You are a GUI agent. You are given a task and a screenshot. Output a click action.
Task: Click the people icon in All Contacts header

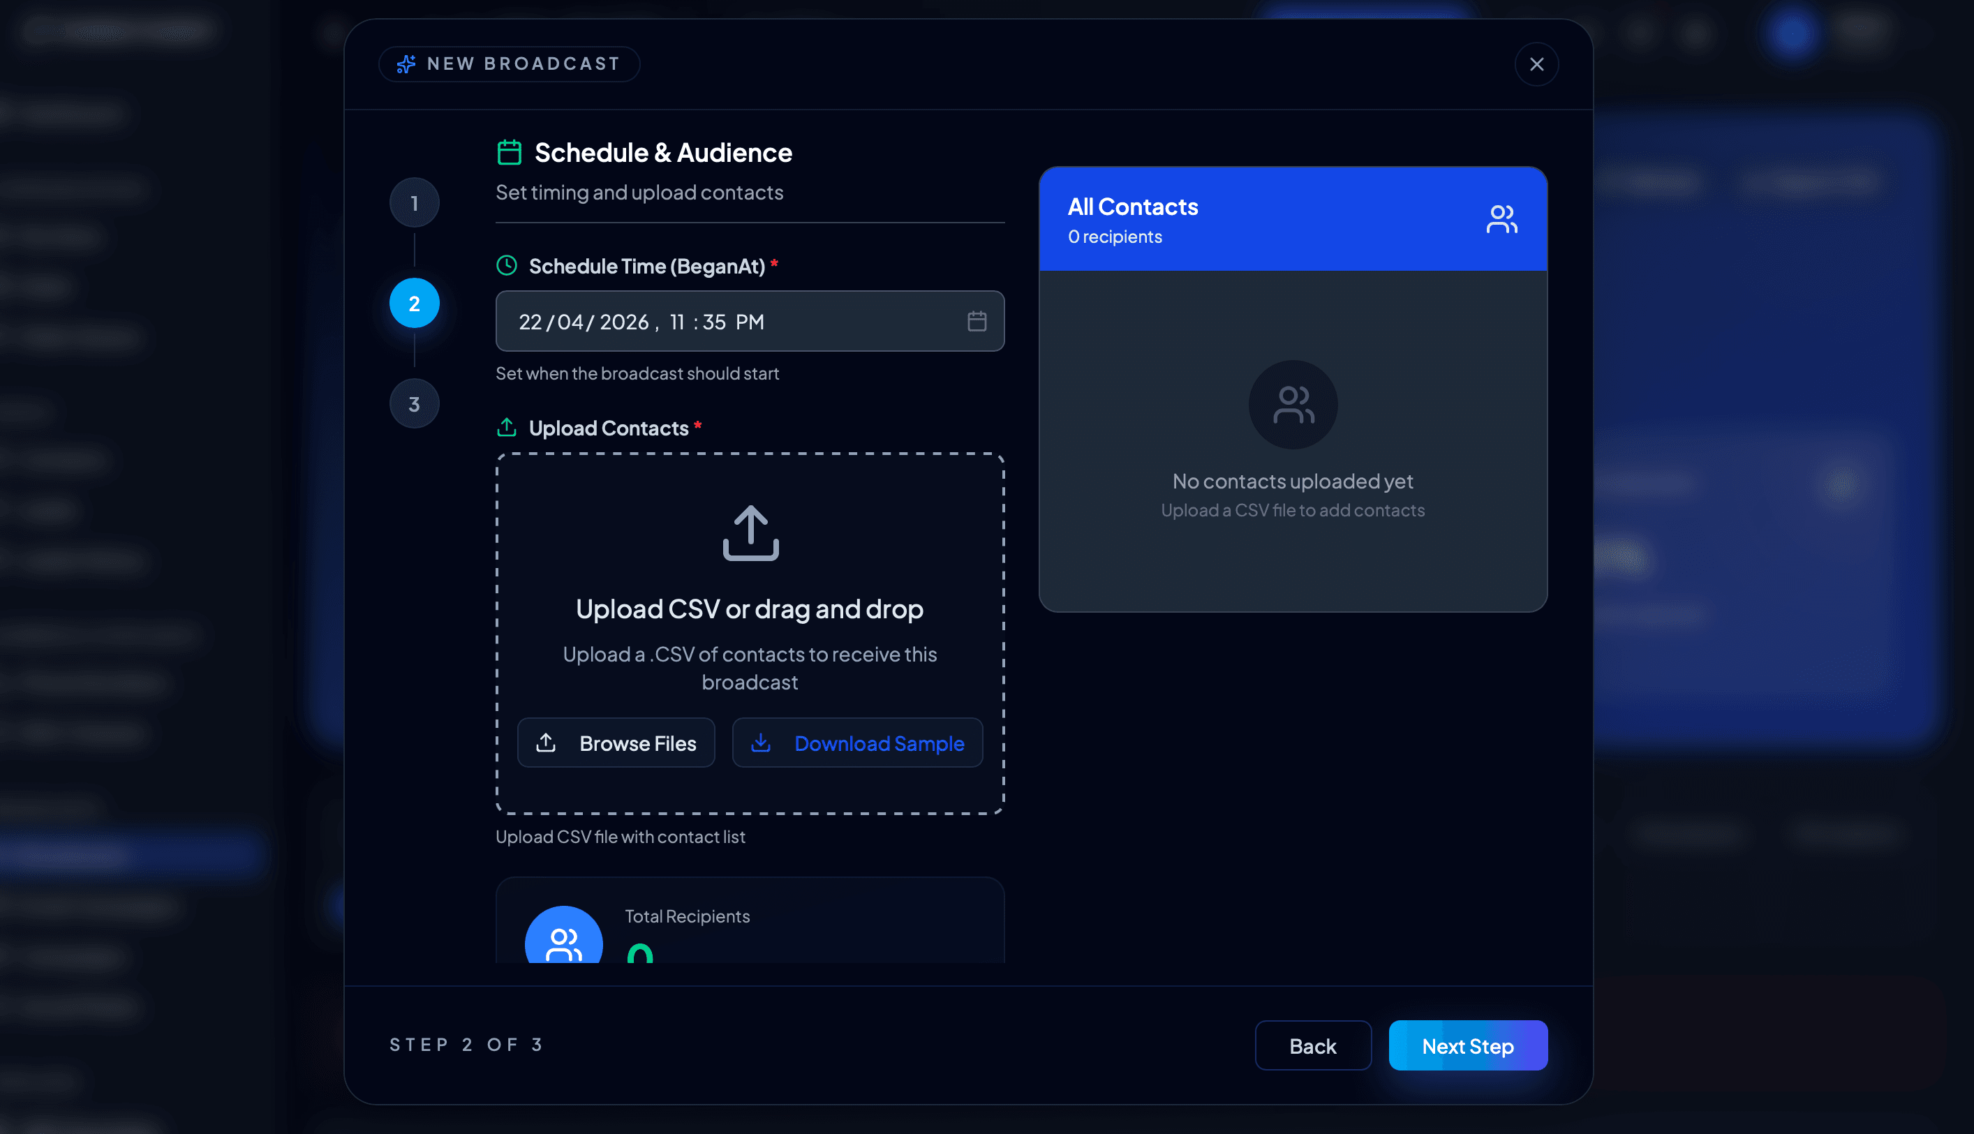tap(1501, 219)
